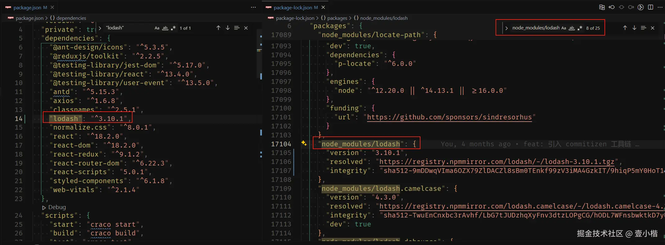Close the package-lock.json tab

click(323, 7)
